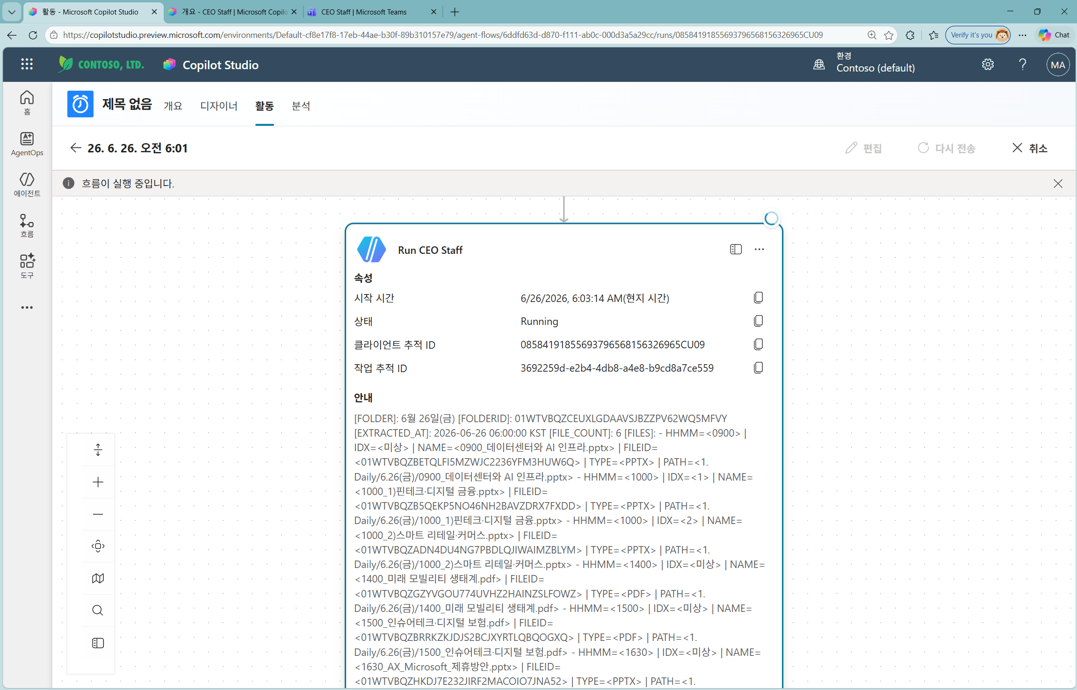
Task: Select the 활동 tab
Action: coord(265,106)
